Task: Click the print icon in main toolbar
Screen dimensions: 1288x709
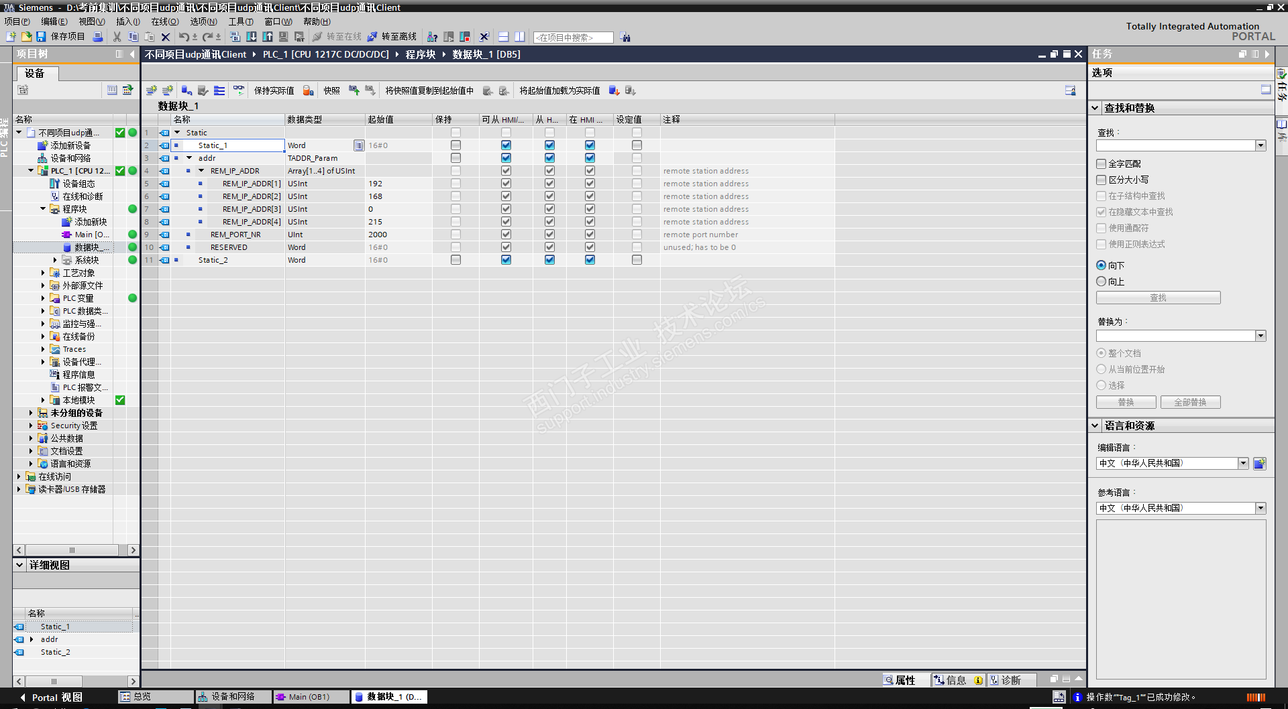Action: [98, 37]
